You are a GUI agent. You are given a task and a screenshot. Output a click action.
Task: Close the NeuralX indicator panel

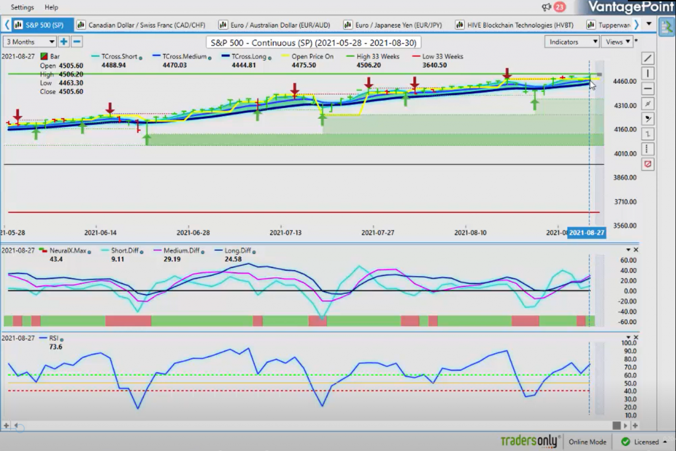coord(636,250)
